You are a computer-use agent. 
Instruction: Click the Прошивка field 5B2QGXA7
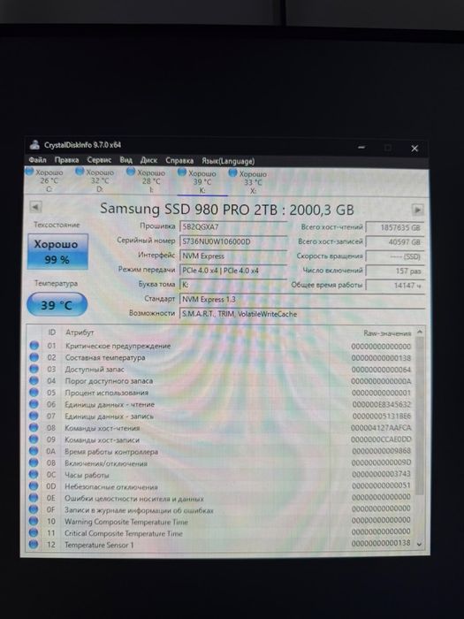233,227
